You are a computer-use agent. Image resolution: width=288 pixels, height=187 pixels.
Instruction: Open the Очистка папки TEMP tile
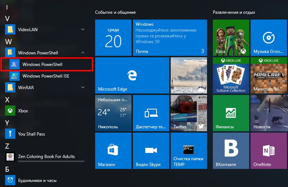point(189,151)
